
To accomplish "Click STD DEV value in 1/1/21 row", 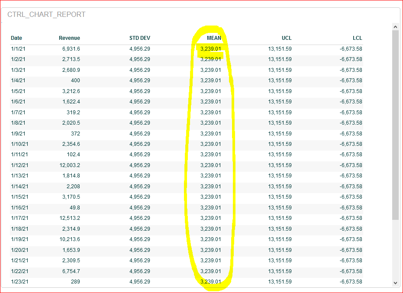I will [x=140, y=49].
